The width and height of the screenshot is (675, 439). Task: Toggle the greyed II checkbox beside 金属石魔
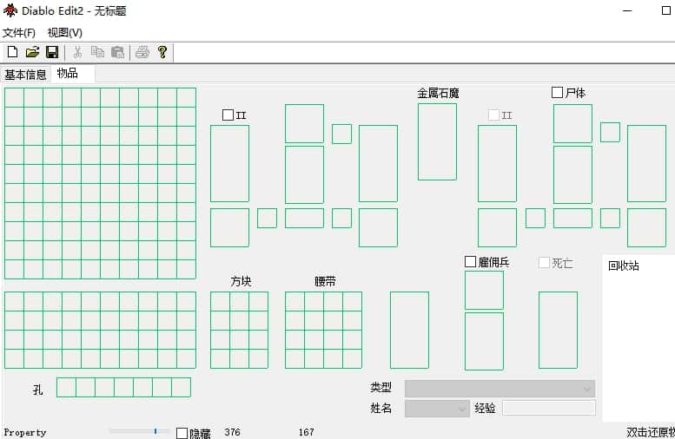click(x=493, y=115)
